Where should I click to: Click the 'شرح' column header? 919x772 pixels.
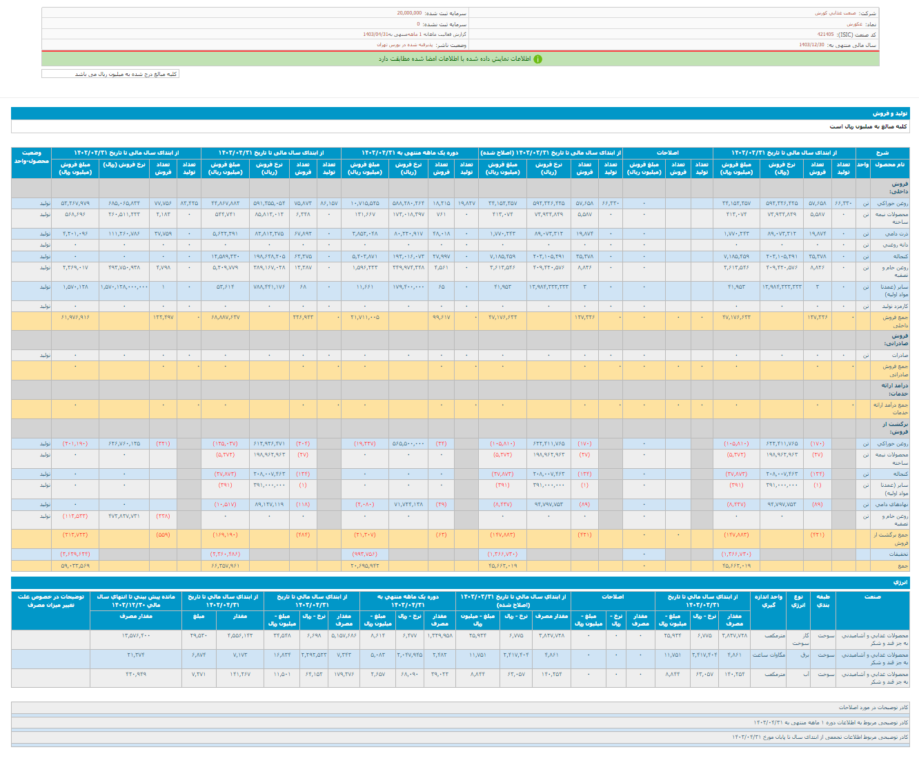882,153
